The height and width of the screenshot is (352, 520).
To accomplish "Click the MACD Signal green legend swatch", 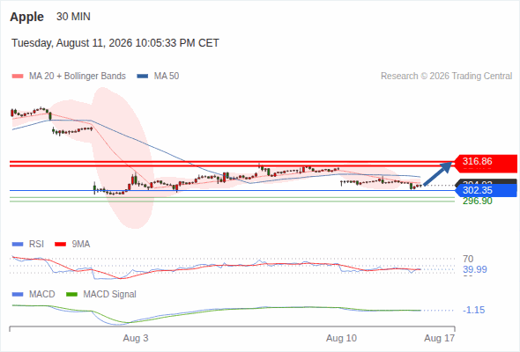I will tap(71, 294).
